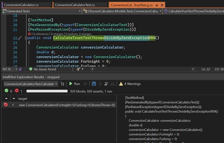
Task: Expand the 101 % zoom dropdown
Action: (x=16, y=69)
